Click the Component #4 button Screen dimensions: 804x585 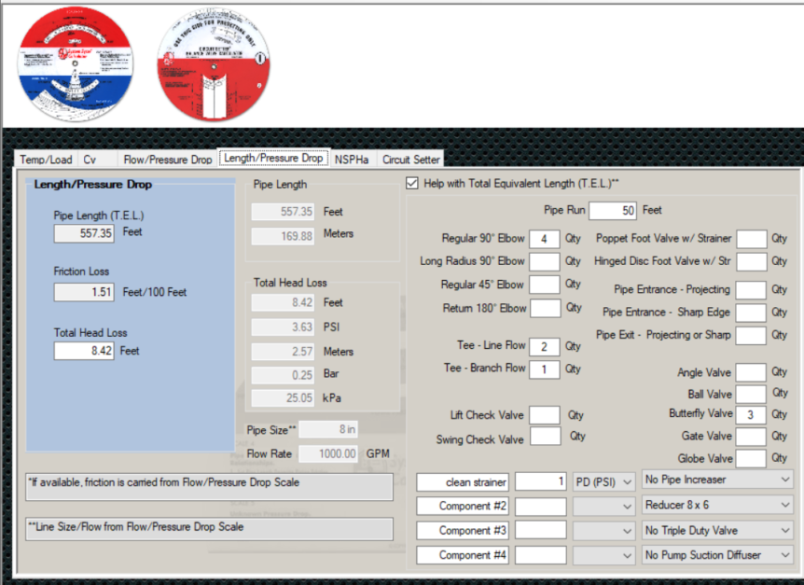tap(462, 554)
